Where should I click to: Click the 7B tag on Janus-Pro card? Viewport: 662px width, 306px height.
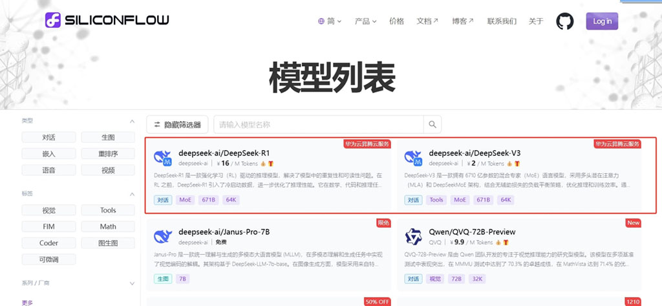(x=182, y=279)
